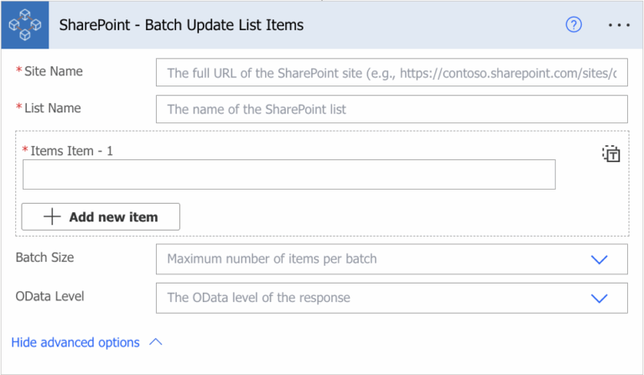Click the Add new item button
Screen dimensions: 644x375
[101, 216]
